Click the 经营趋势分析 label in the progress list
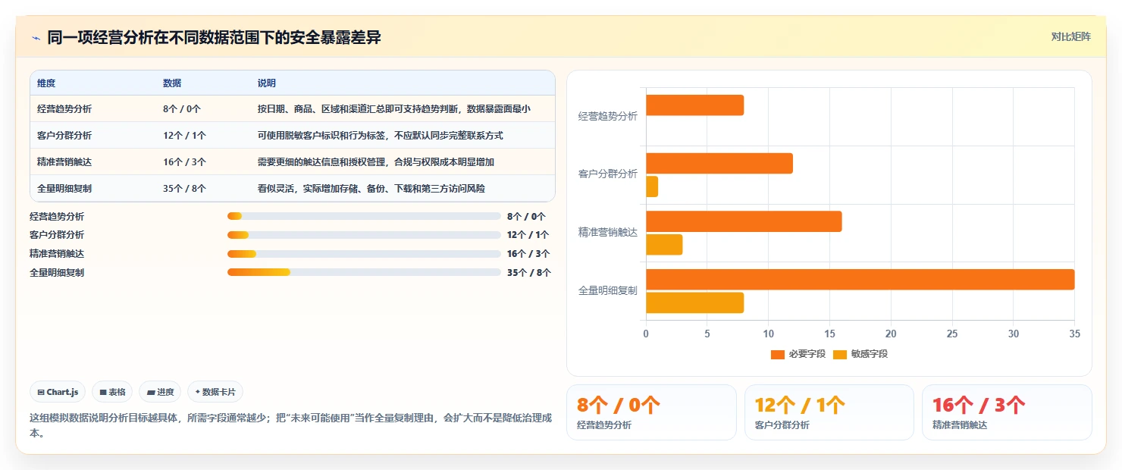1122x470 pixels. click(x=57, y=217)
